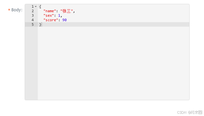Click line number 1 in the gutter
204x116 pixels.
pyautogui.click(x=33, y=6)
